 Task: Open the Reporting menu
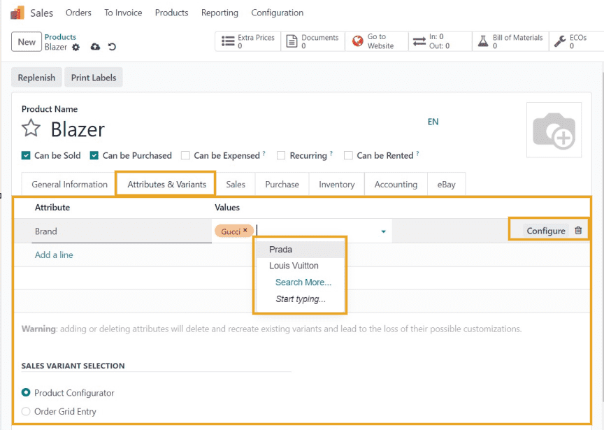[220, 13]
